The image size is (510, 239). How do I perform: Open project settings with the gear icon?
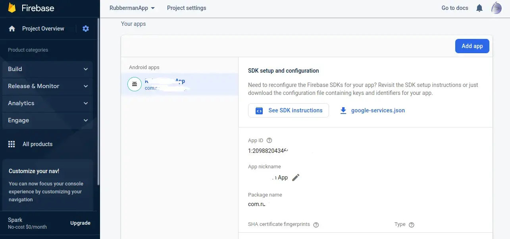pos(86,28)
